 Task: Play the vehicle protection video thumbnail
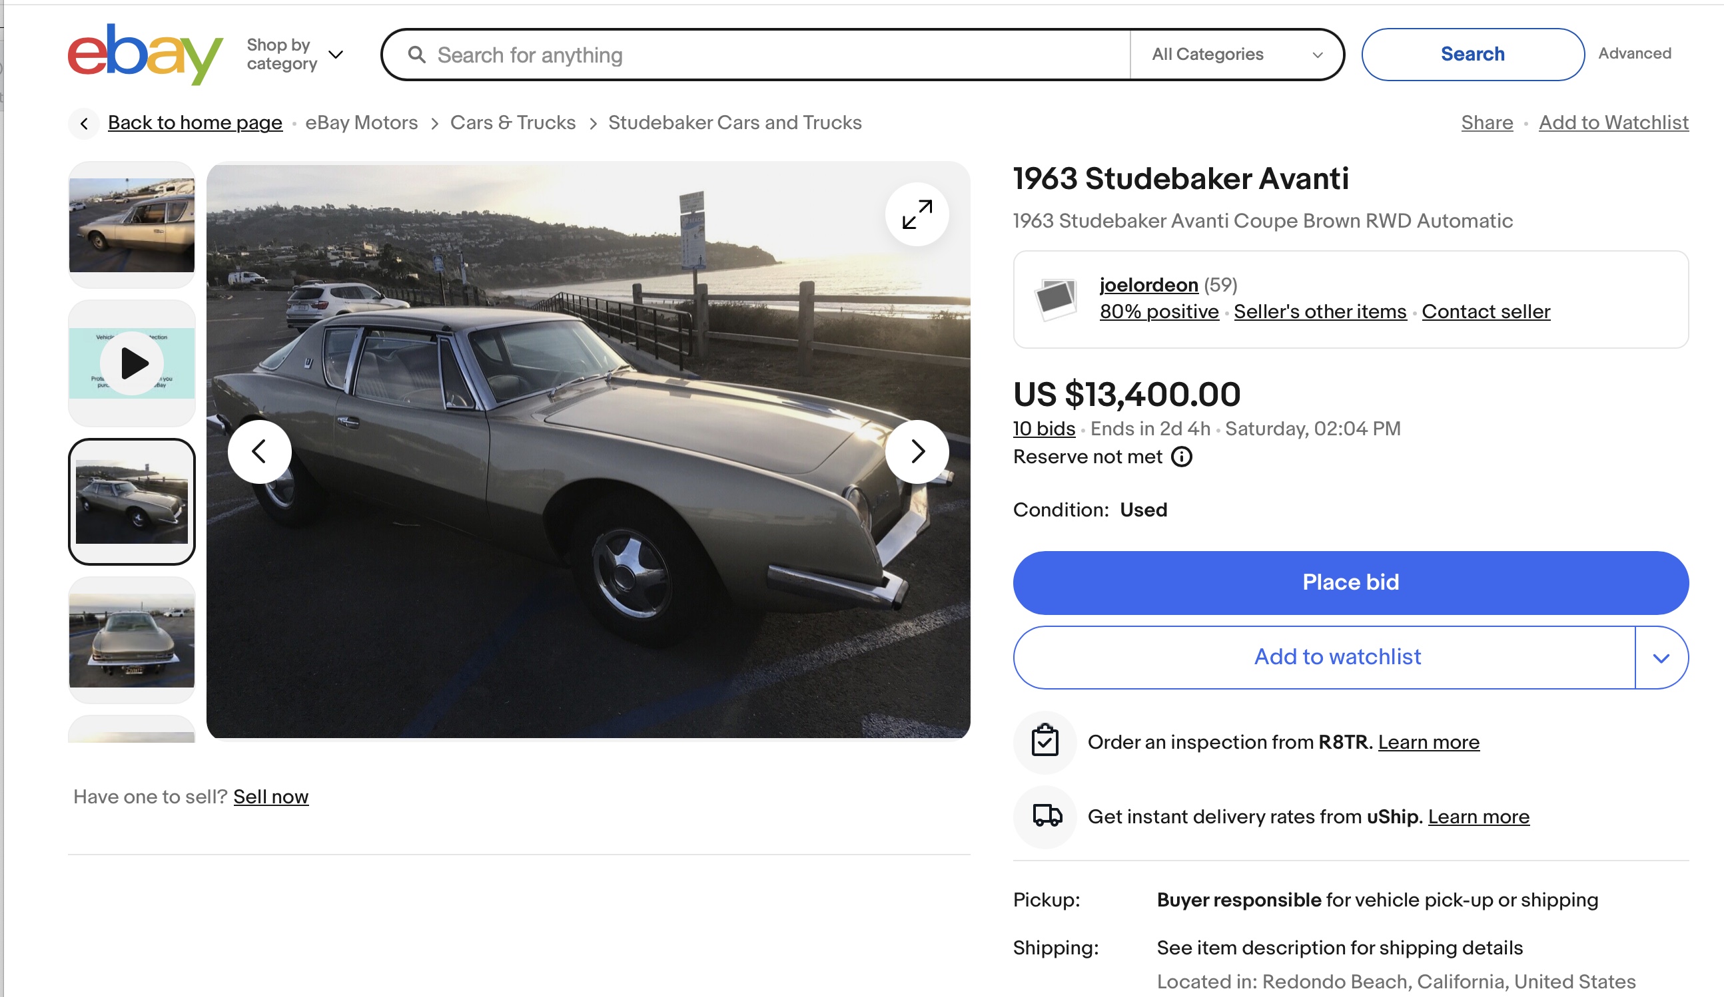[x=132, y=363]
